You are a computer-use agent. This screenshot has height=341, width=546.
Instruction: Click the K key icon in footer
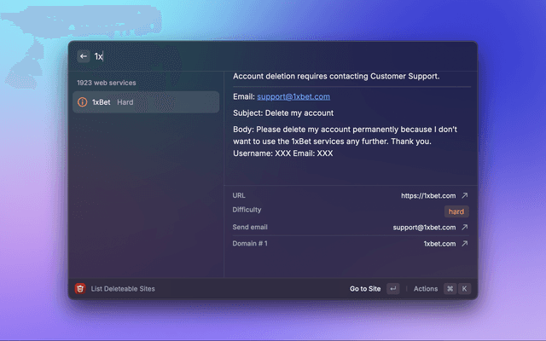pos(465,289)
